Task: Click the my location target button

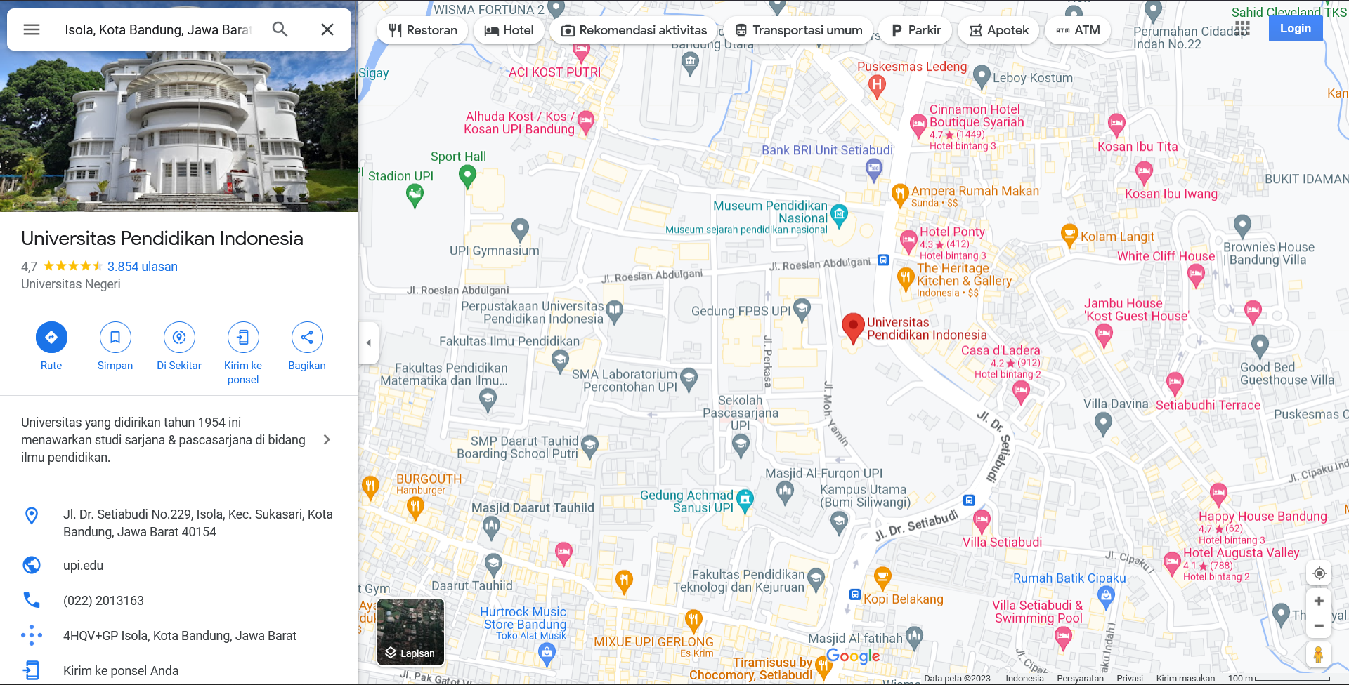Action: (x=1319, y=573)
